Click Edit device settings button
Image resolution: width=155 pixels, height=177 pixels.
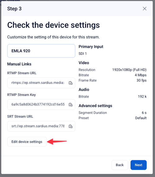[27, 142]
